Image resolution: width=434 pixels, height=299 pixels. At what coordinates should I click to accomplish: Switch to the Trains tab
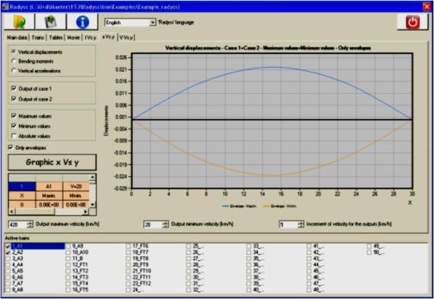(38, 37)
